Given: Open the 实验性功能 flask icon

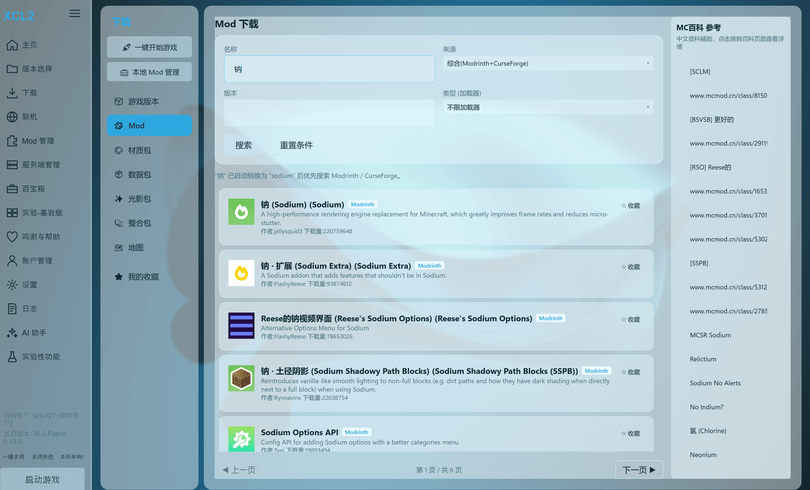Looking at the screenshot, I should [12, 357].
